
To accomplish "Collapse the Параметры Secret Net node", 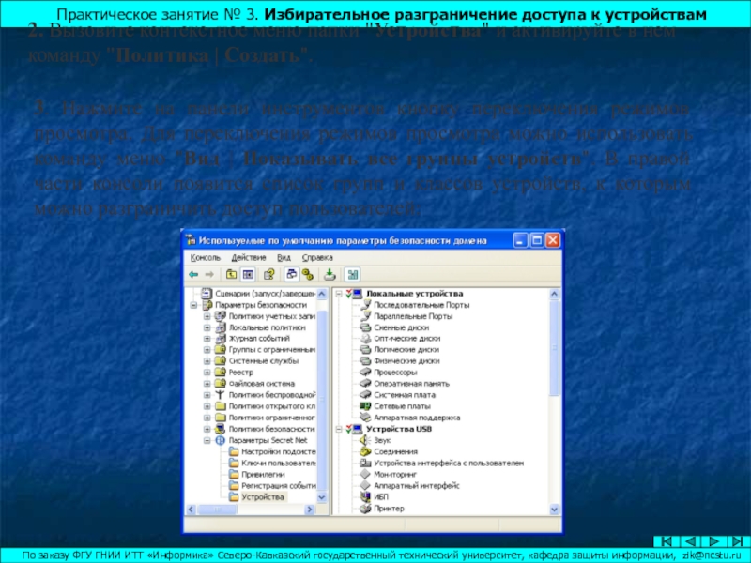I will (x=207, y=439).
